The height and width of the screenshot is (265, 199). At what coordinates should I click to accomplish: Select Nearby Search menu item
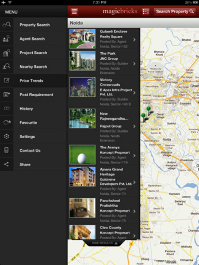click(x=34, y=67)
